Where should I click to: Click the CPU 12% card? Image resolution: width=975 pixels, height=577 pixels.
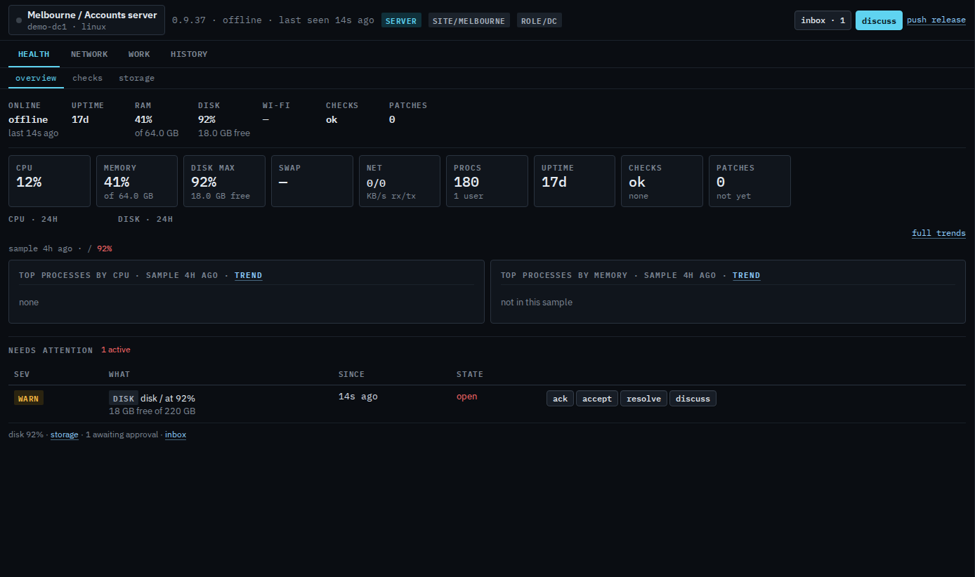pos(49,181)
